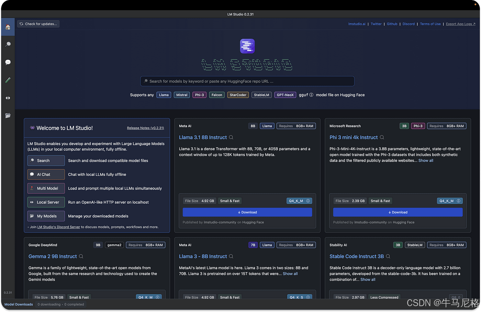Click Check for updates button
The width and height of the screenshot is (481, 312).
[38, 24]
